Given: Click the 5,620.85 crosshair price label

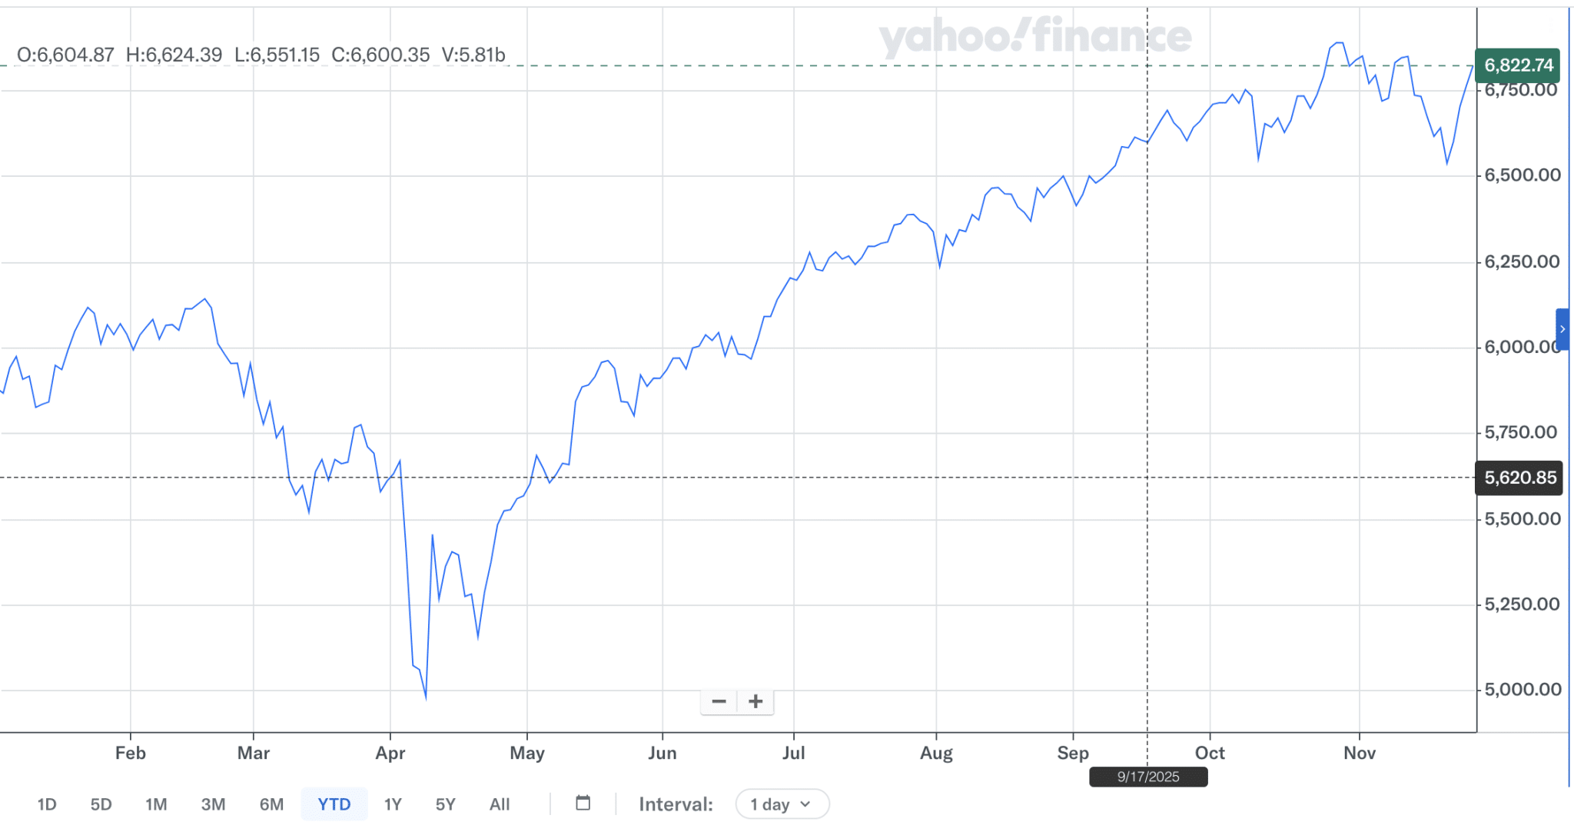Looking at the screenshot, I should pos(1519,478).
